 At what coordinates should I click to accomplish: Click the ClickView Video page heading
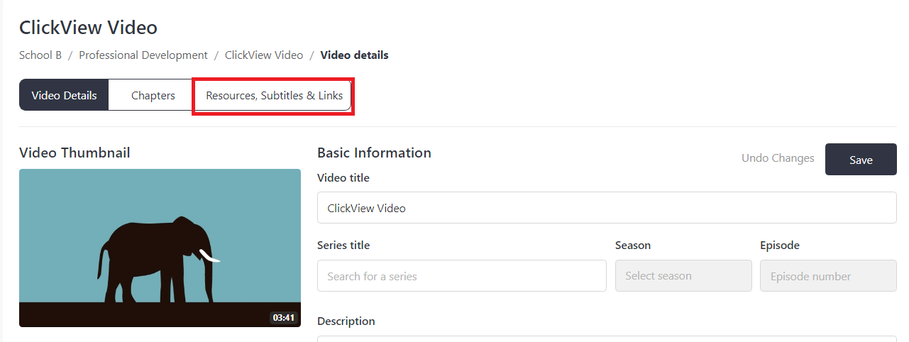point(88,28)
